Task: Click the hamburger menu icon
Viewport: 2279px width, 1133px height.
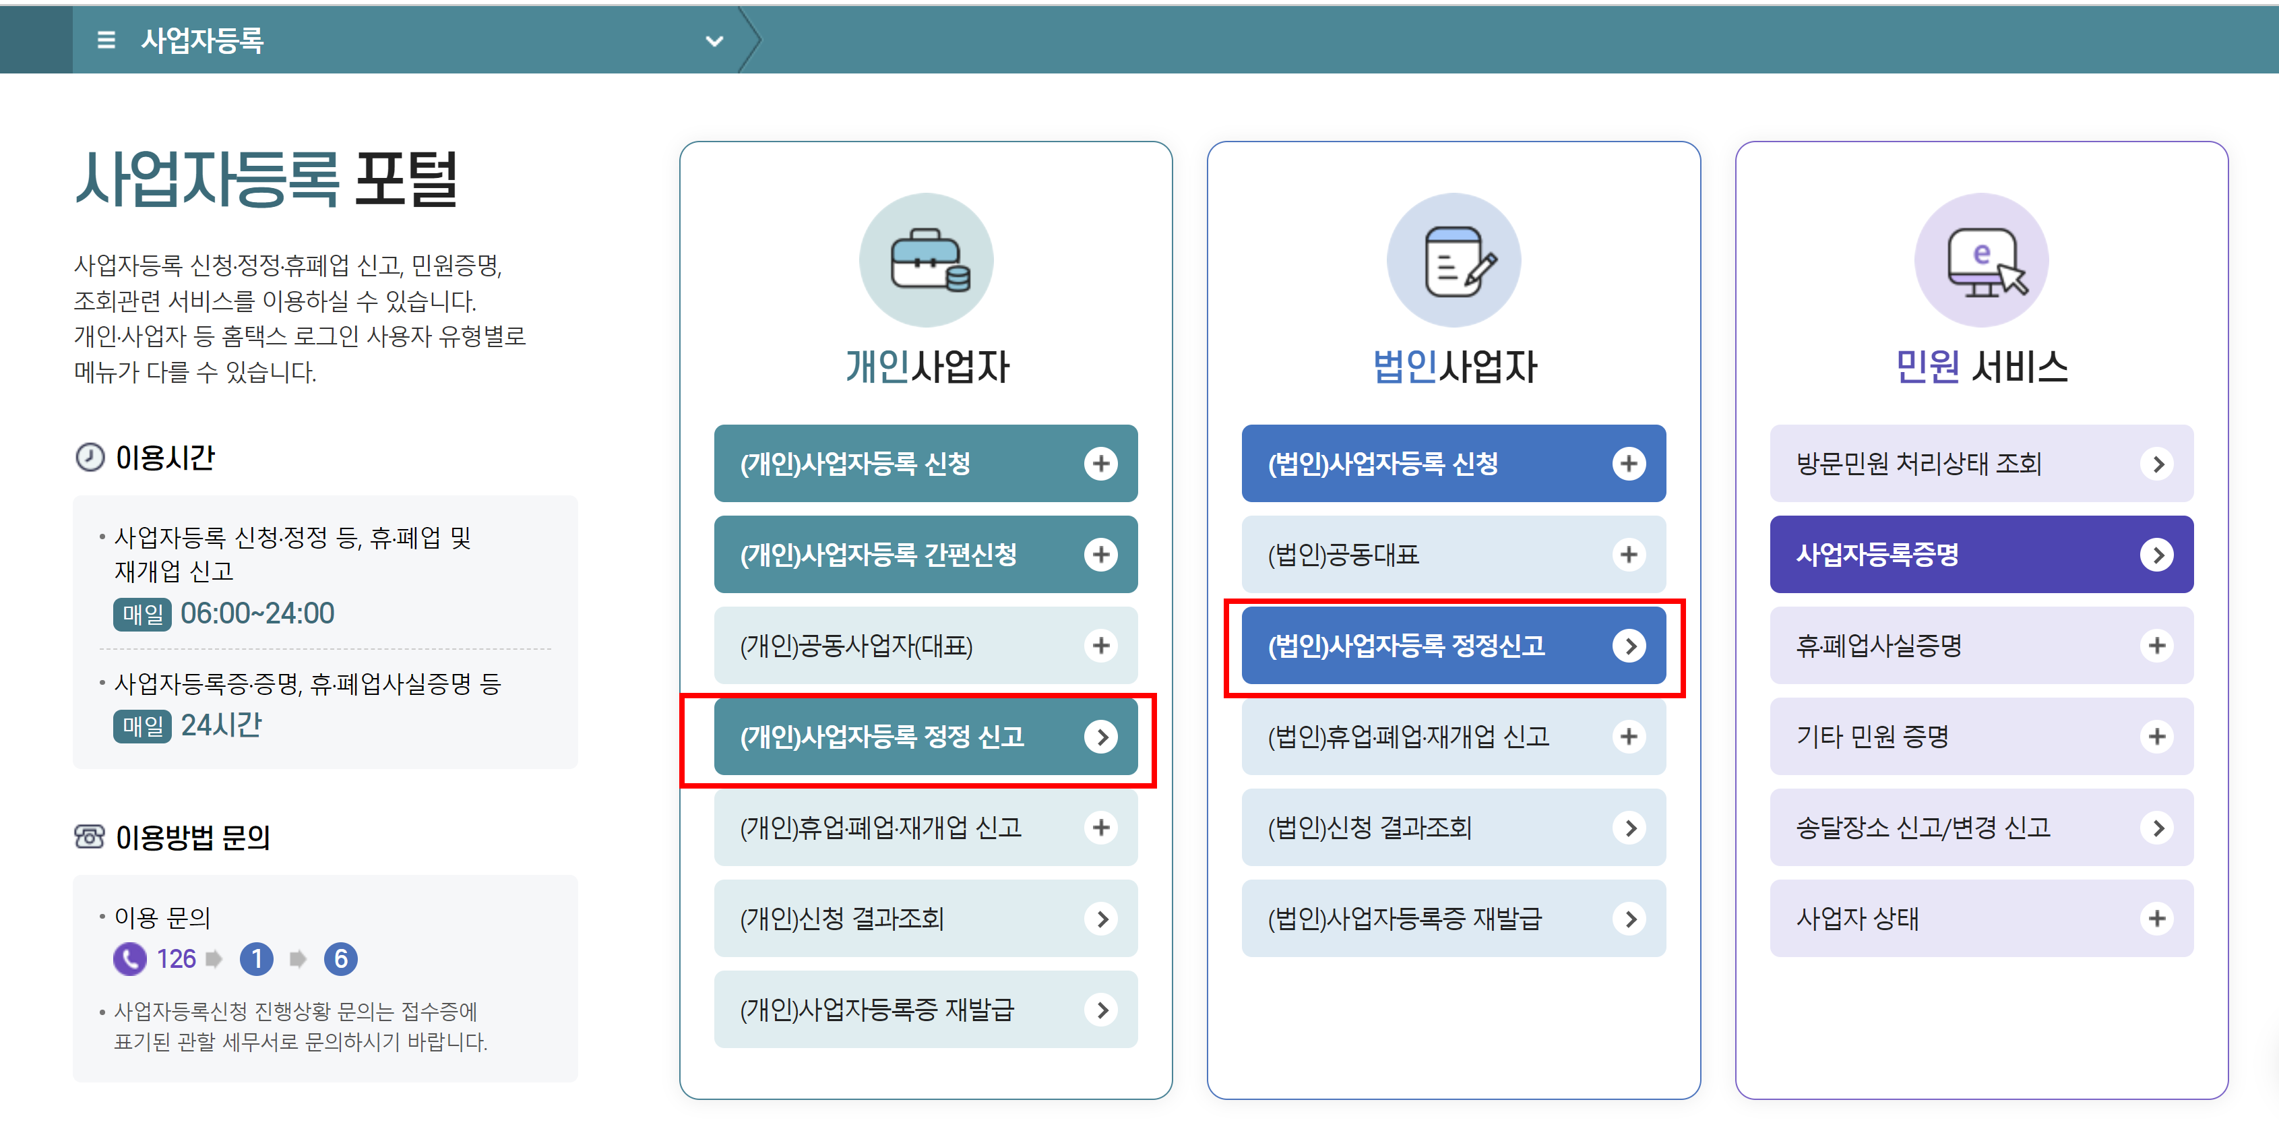Action: (106, 40)
